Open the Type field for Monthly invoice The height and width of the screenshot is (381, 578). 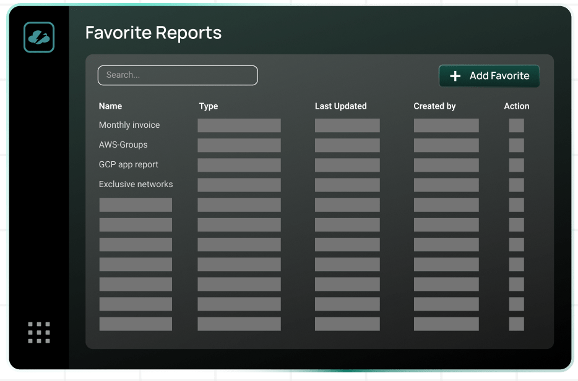tap(239, 125)
